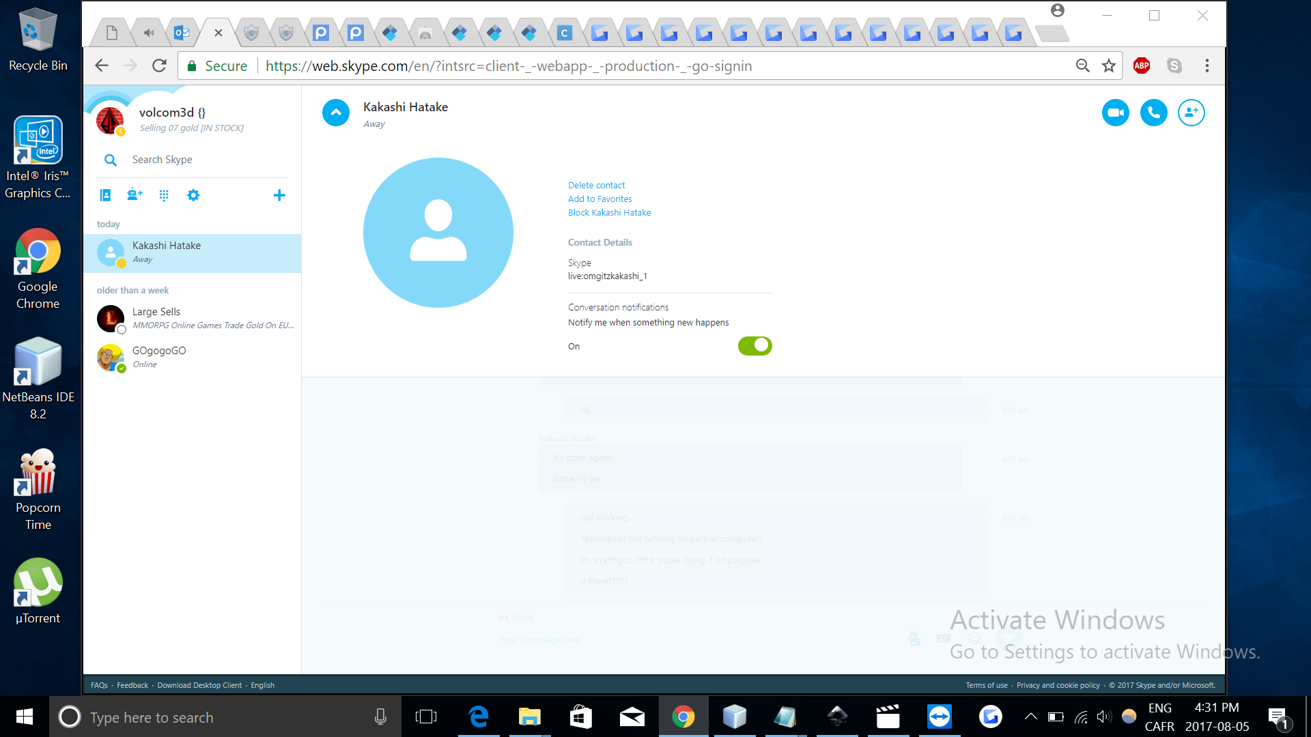Image resolution: width=1311 pixels, height=737 pixels.
Task: Start a video call with Kakashi Hatake
Action: [1115, 113]
